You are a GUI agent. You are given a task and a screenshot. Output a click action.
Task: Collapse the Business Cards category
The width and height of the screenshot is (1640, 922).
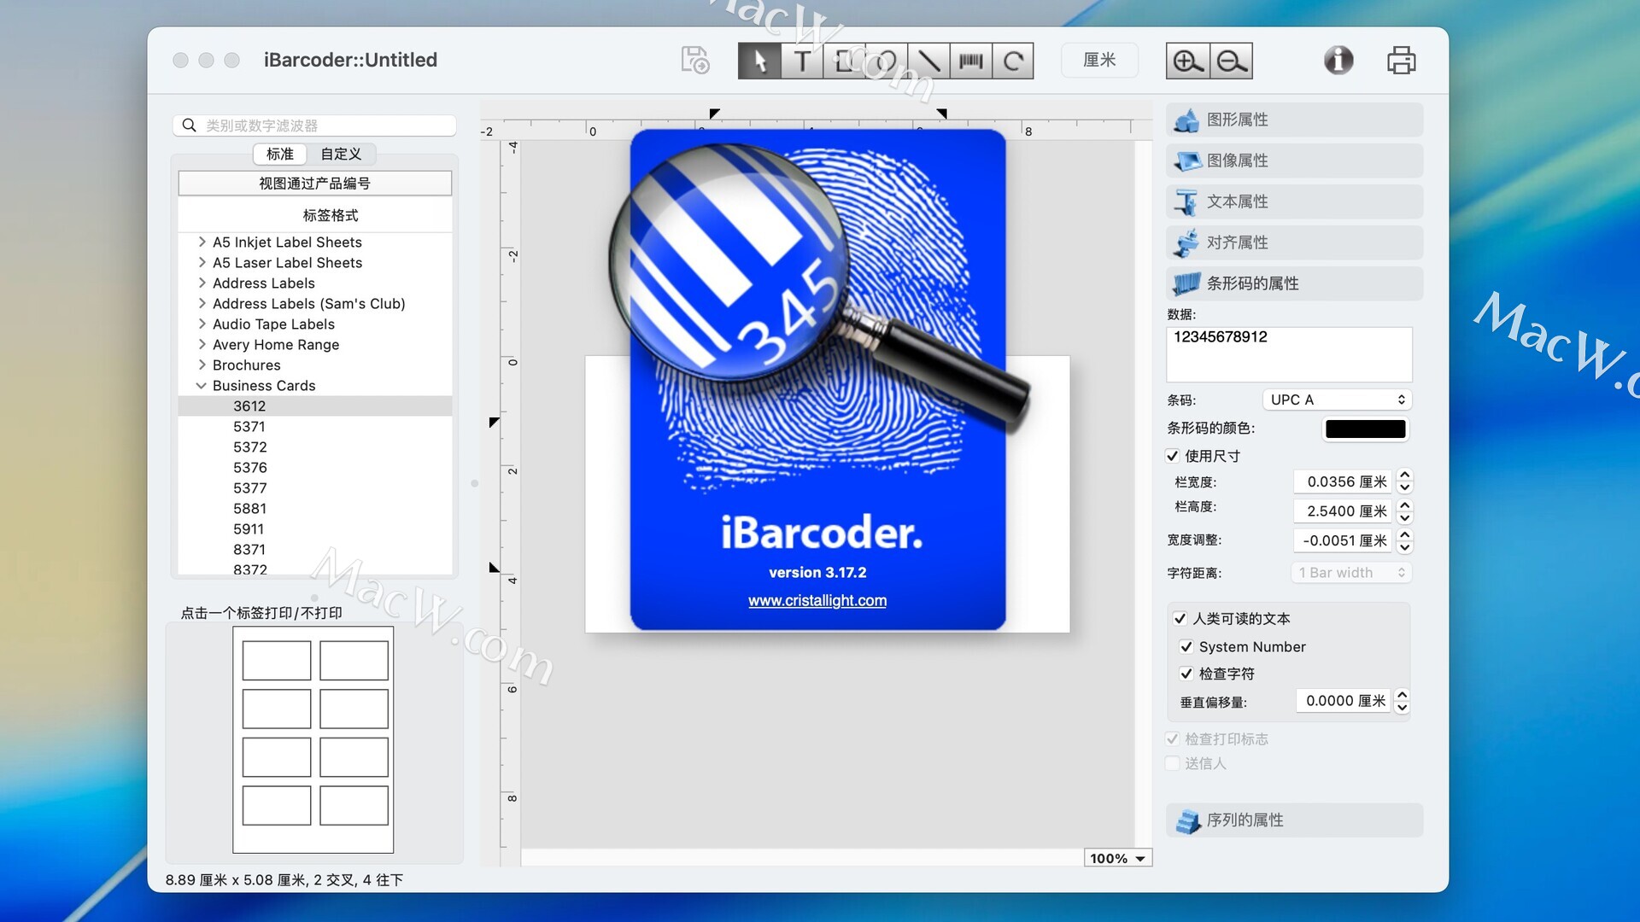click(x=202, y=386)
